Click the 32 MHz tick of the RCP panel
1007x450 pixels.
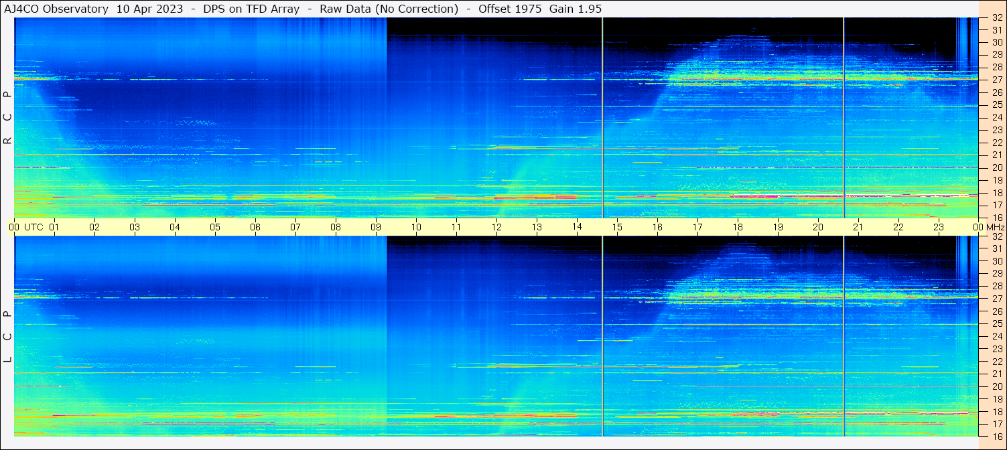pos(996,18)
